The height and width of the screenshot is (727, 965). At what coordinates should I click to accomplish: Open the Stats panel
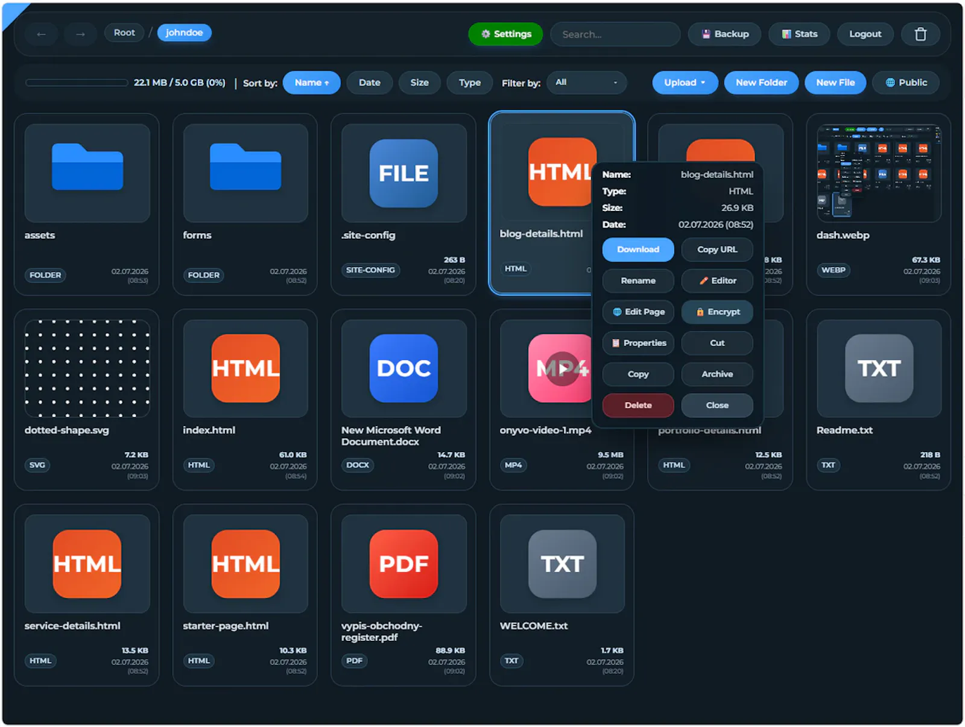pos(799,34)
